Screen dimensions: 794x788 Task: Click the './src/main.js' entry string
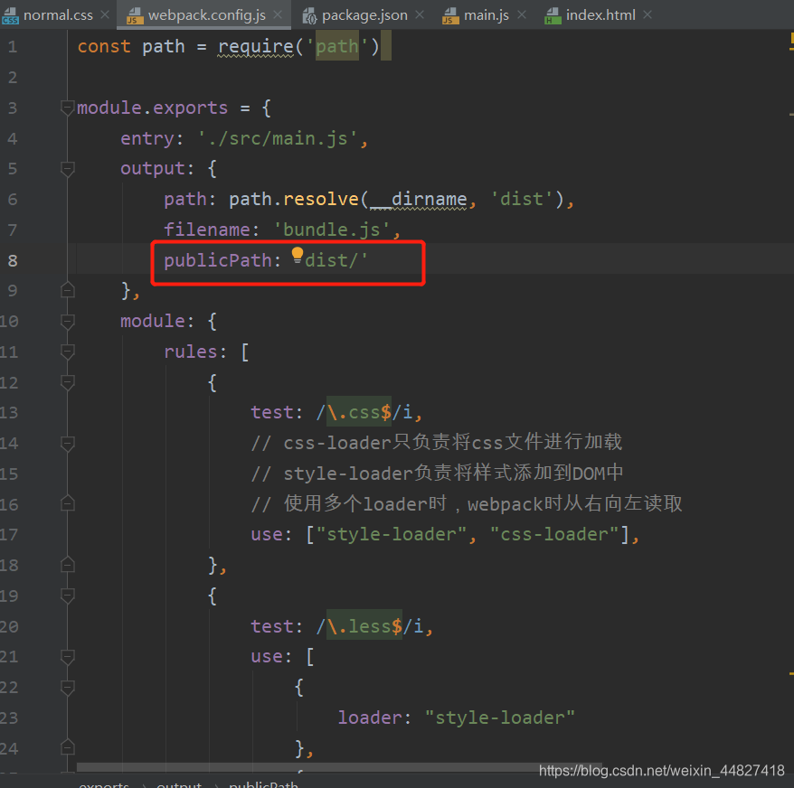278,138
